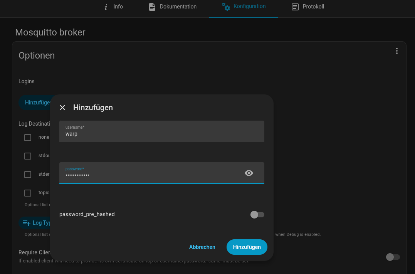Image resolution: width=415 pixels, height=274 pixels.
Task: Open the Info tab
Action: (114, 7)
